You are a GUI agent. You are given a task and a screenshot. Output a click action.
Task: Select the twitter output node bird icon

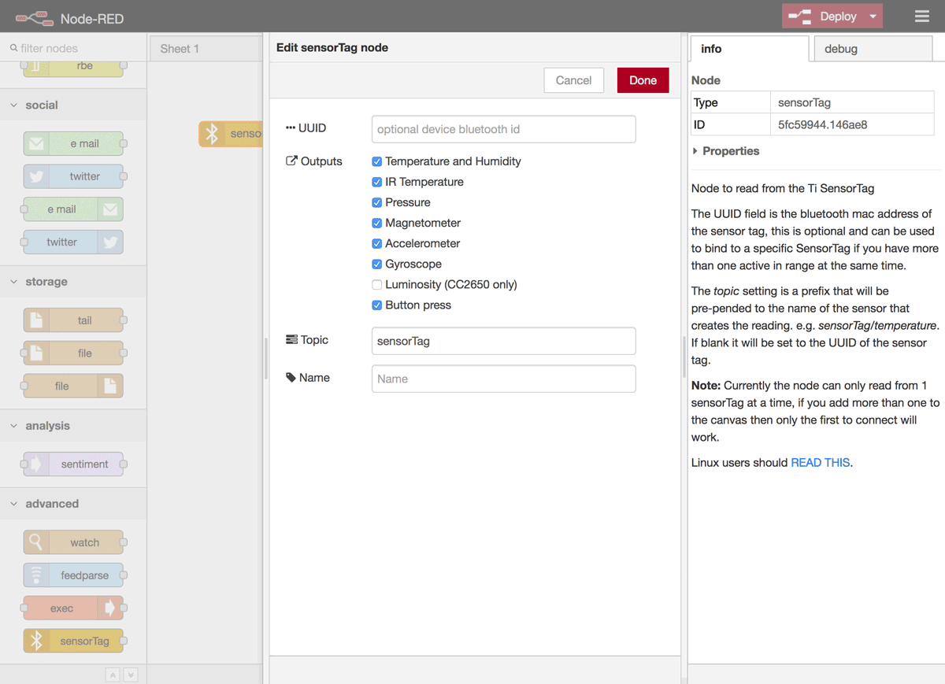tap(110, 242)
